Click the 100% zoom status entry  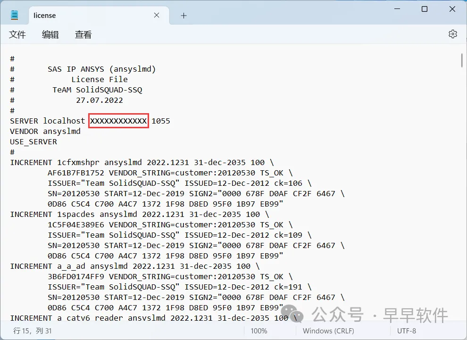tap(259, 331)
